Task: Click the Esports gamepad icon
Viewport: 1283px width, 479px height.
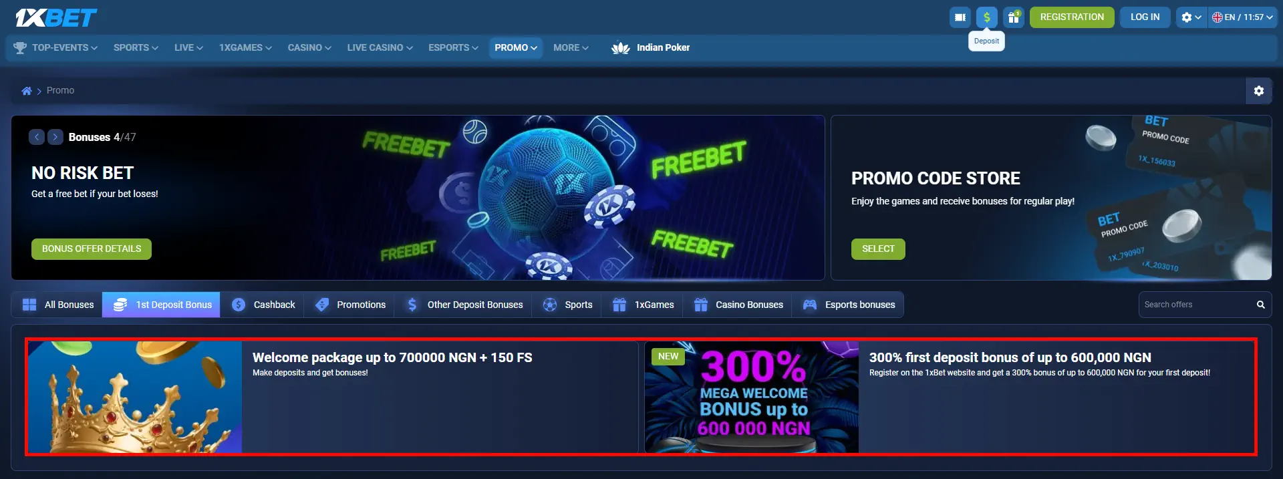Action: (810, 305)
